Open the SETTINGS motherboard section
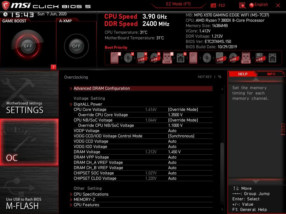The width and height of the screenshot is (286, 214). click(x=29, y=94)
